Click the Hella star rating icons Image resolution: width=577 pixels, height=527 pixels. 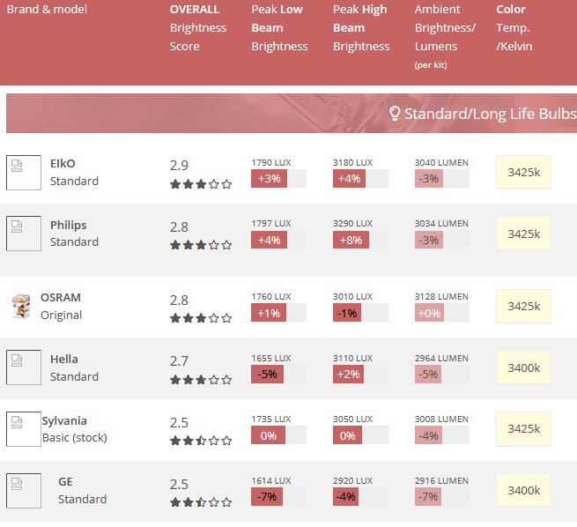(201, 380)
